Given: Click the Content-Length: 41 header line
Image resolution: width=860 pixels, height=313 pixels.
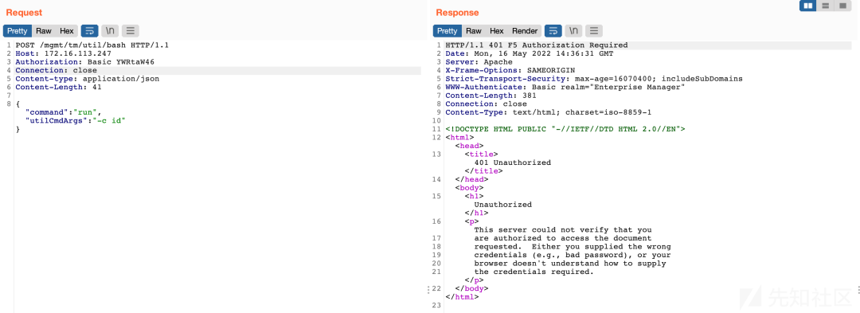Looking at the screenshot, I should [x=58, y=87].
